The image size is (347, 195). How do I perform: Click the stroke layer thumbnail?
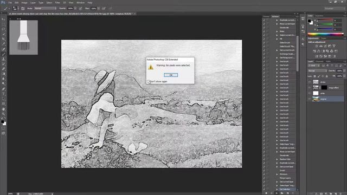click(x=316, y=82)
